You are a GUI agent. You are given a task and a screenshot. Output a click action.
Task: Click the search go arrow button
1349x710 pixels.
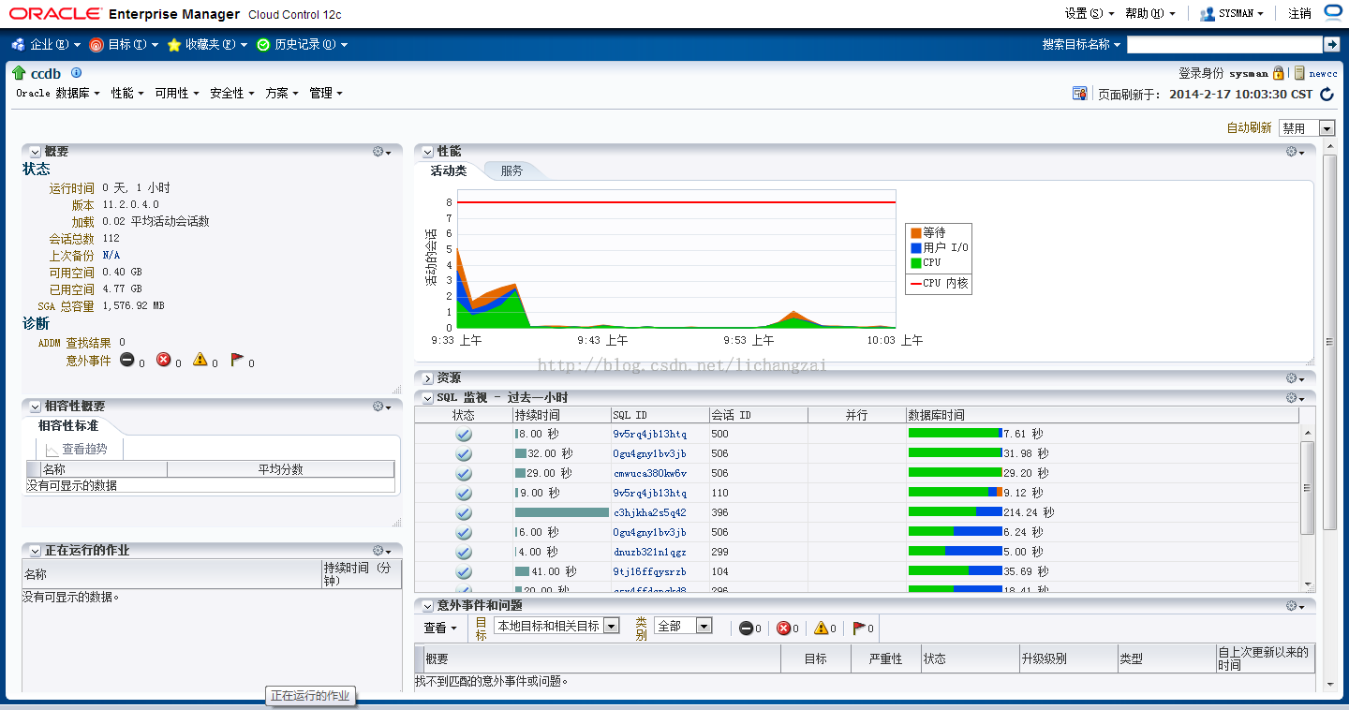(1331, 44)
